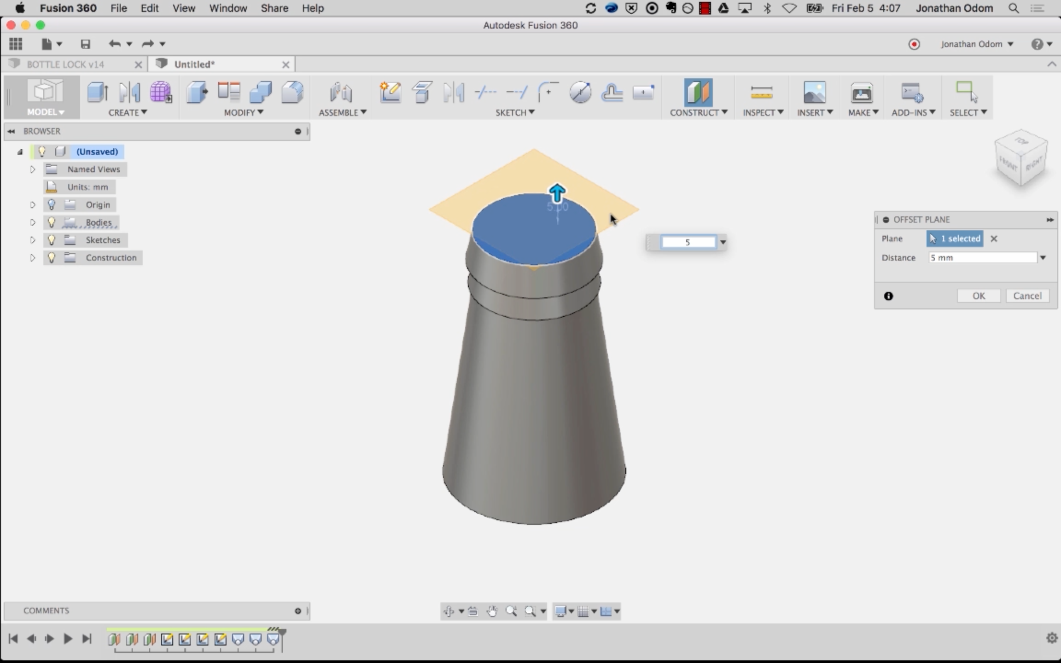Expand the Sketches folder in browser
Viewport: 1061px width, 663px height.
tap(33, 240)
